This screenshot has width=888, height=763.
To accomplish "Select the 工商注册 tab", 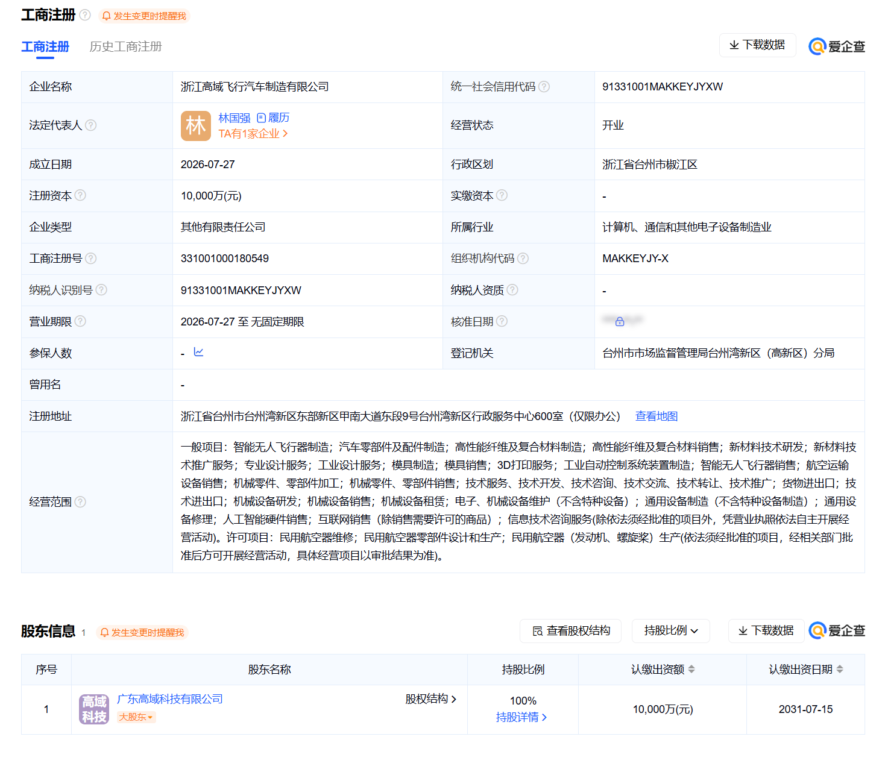I will (45, 46).
